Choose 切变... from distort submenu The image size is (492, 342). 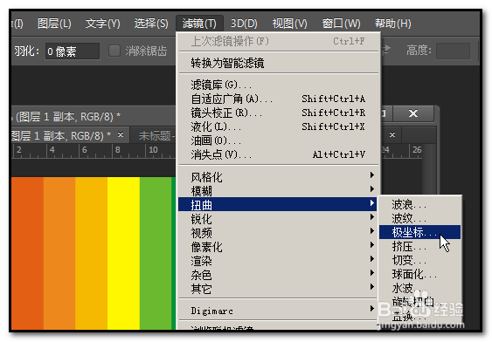tap(419, 260)
